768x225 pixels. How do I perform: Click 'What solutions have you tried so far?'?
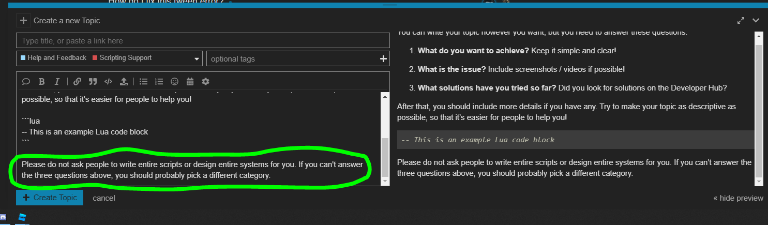[488, 88]
